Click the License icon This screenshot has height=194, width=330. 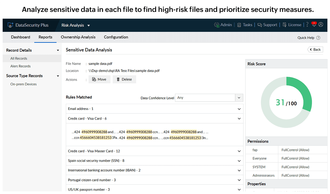284,25
